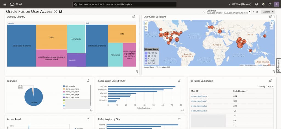281x129 pixels.
Task: Click the success treemap group header
Action: [x=46, y=23]
